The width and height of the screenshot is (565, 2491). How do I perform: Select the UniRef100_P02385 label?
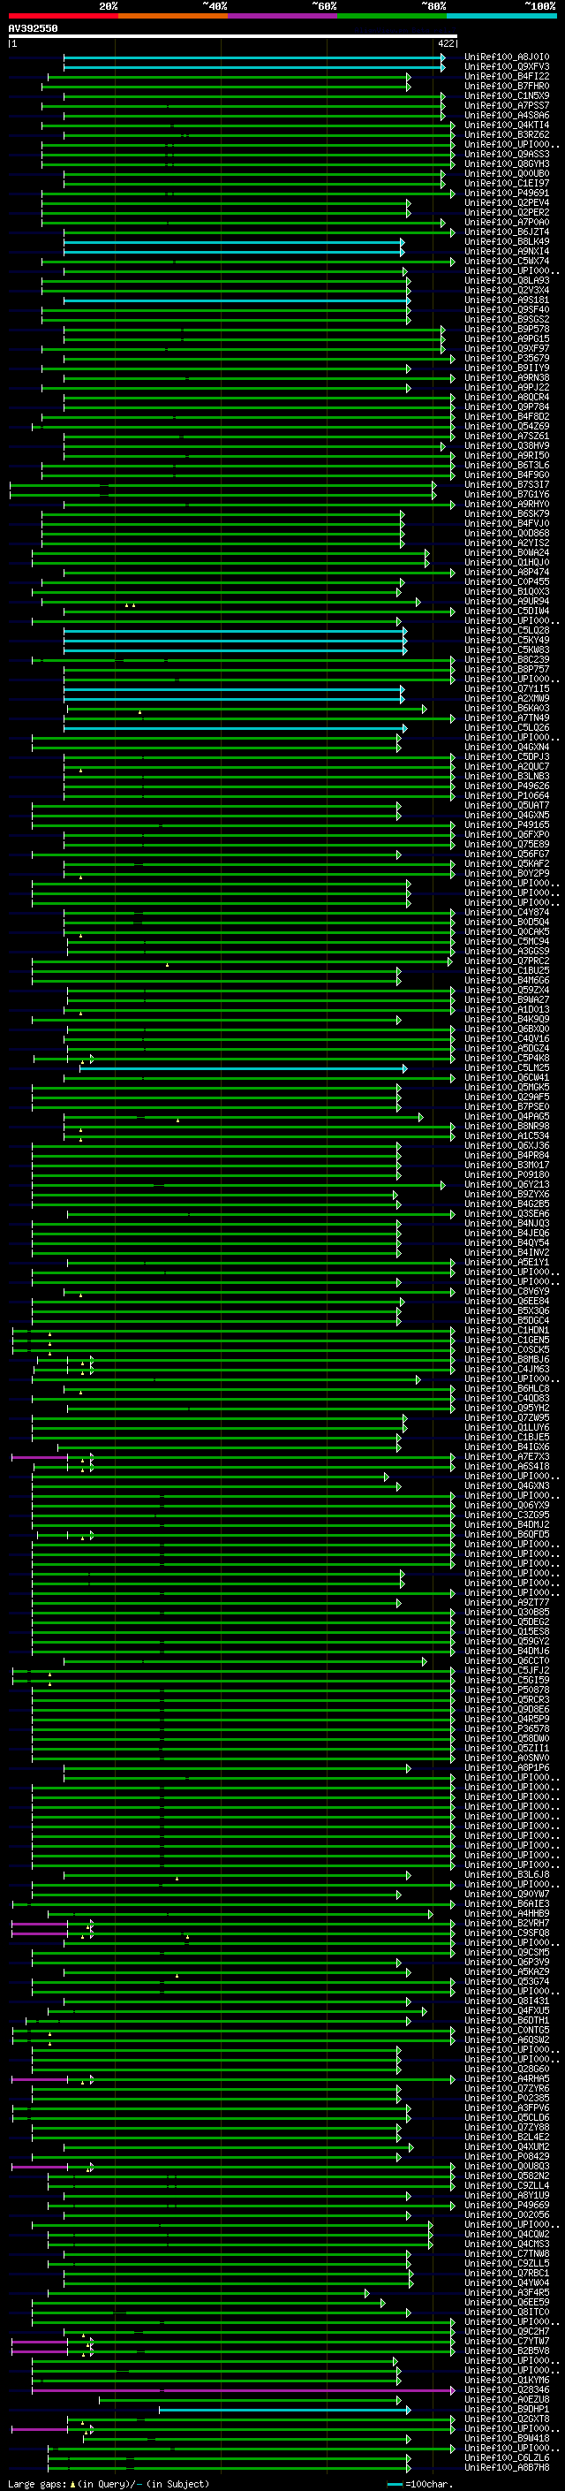tap(507, 2098)
